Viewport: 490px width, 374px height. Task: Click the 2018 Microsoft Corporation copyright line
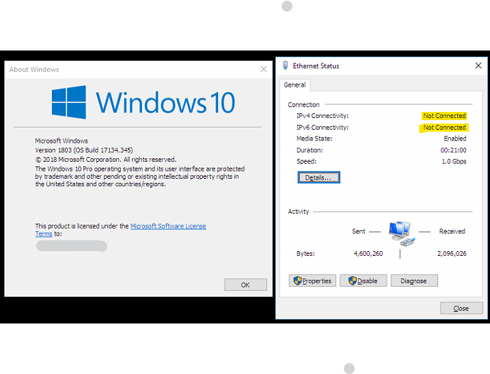point(106,160)
